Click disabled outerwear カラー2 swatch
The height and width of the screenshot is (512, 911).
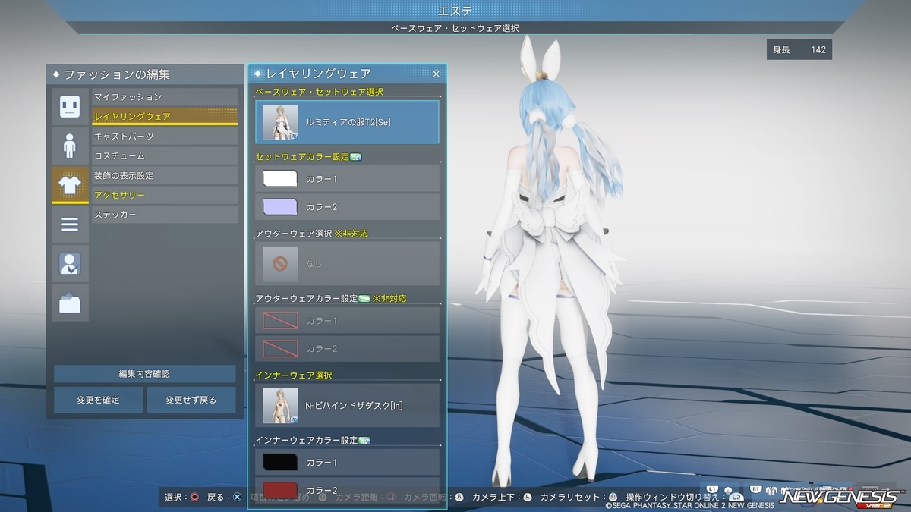point(280,349)
